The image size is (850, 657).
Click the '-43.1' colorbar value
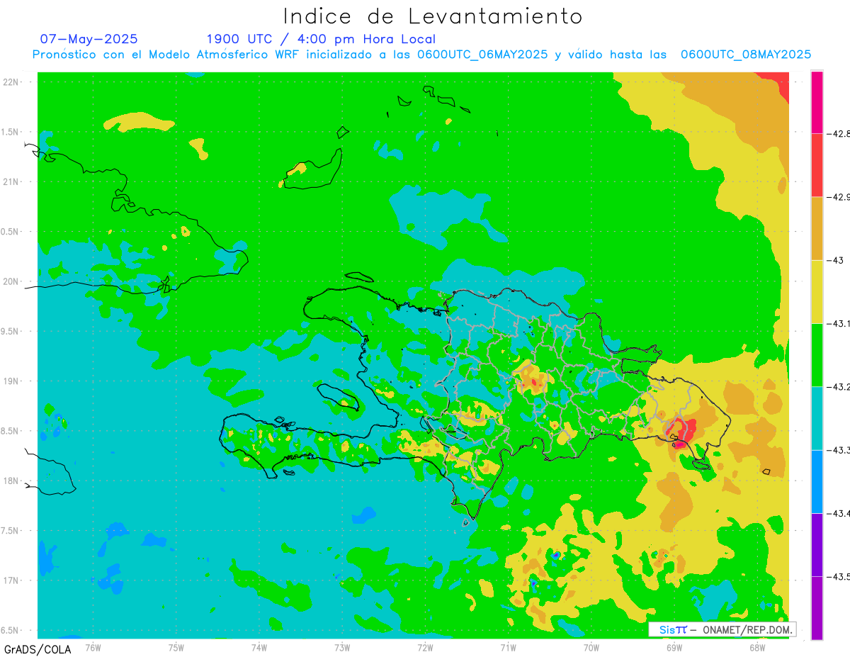click(x=838, y=323)
